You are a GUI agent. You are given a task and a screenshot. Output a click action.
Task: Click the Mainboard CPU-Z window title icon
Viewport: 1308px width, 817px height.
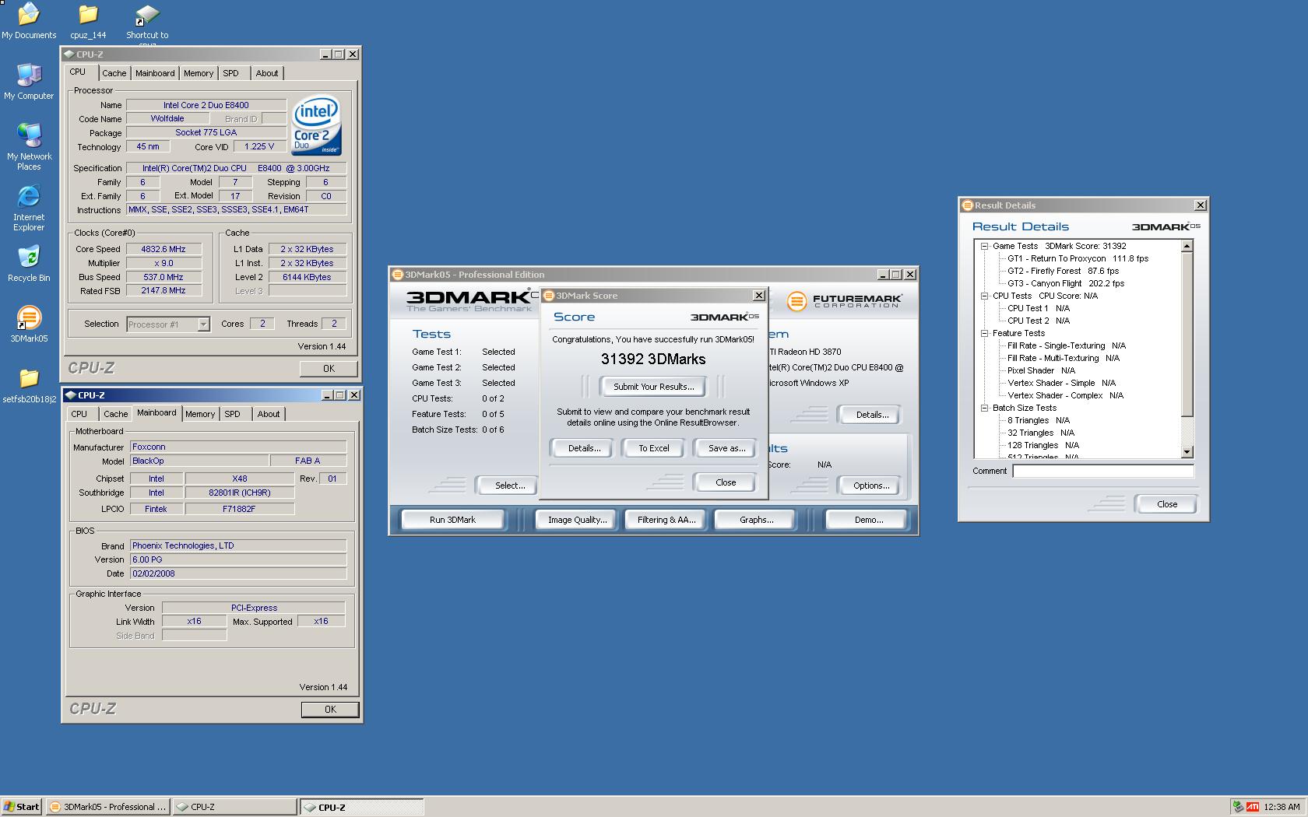[x=71, y=395]
